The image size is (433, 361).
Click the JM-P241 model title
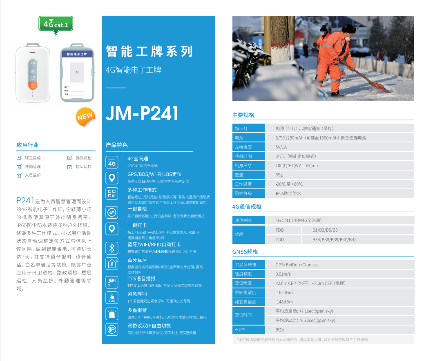tap(142, 113)
